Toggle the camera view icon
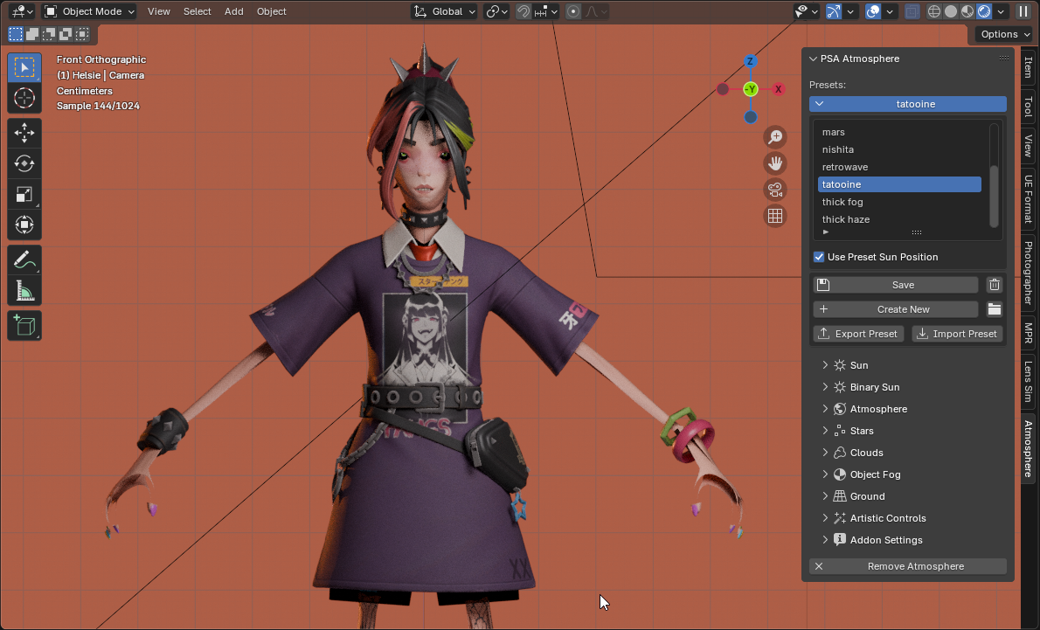Viewport: 1040px width, 630px height. click(x=774, y=190)
